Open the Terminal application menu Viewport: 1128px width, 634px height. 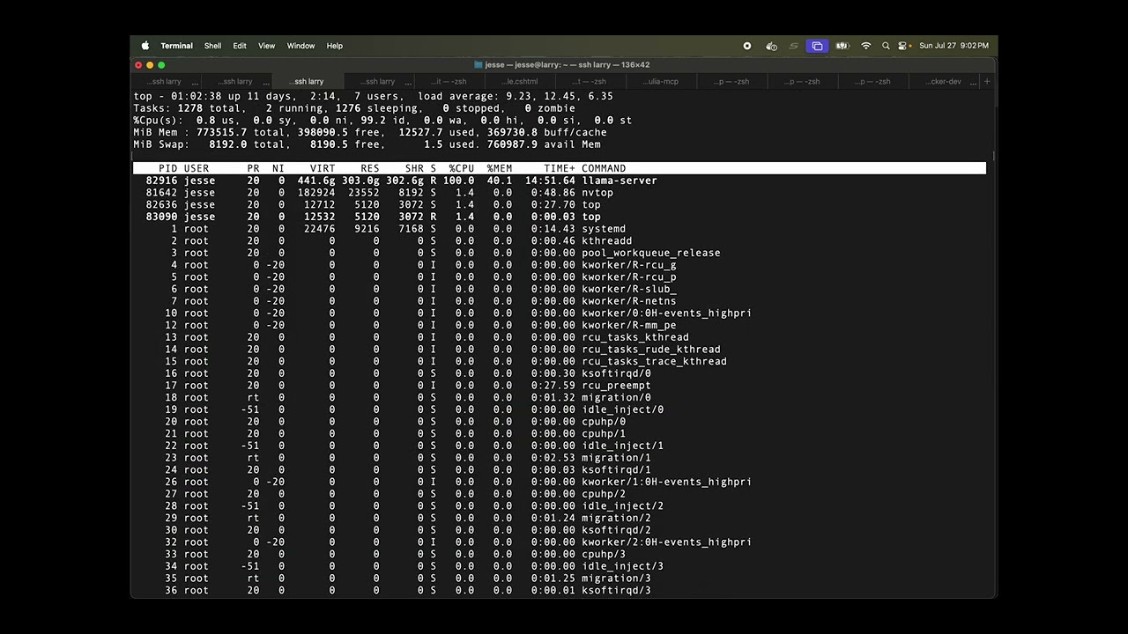pos(176,46)
